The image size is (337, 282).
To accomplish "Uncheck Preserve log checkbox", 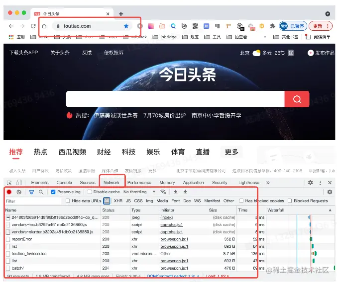I will [x=53, y=192].
